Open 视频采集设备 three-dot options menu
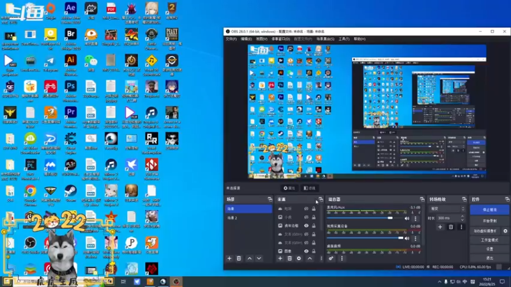511x287 pixels. point(416,238)
